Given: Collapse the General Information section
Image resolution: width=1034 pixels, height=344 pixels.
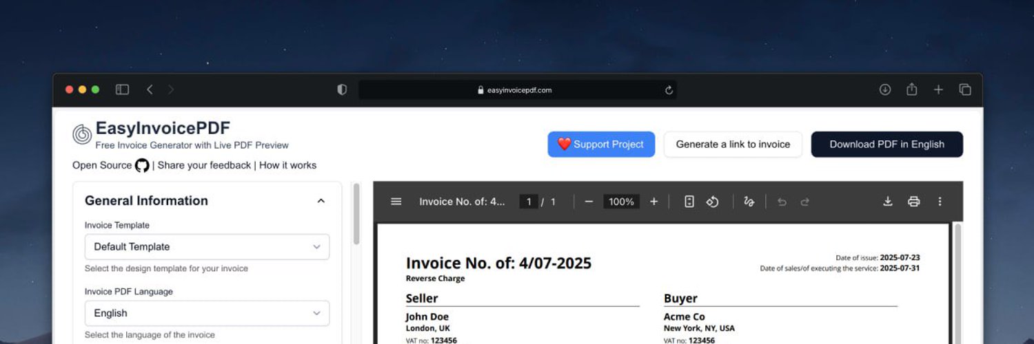Looking at the screenshot, I should [x=321, y=201].
